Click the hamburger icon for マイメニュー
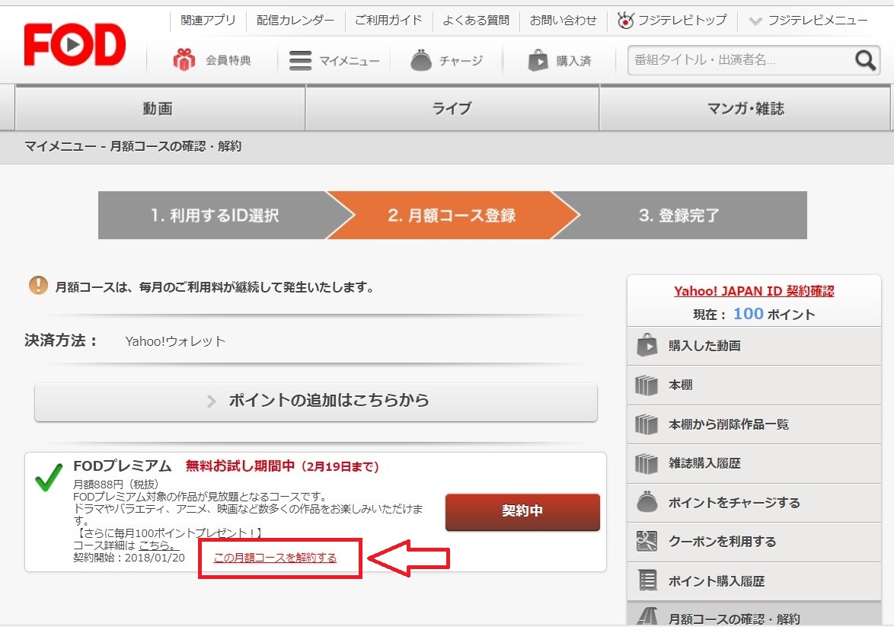Screen dimensions: 894x627 coord(301,60)
